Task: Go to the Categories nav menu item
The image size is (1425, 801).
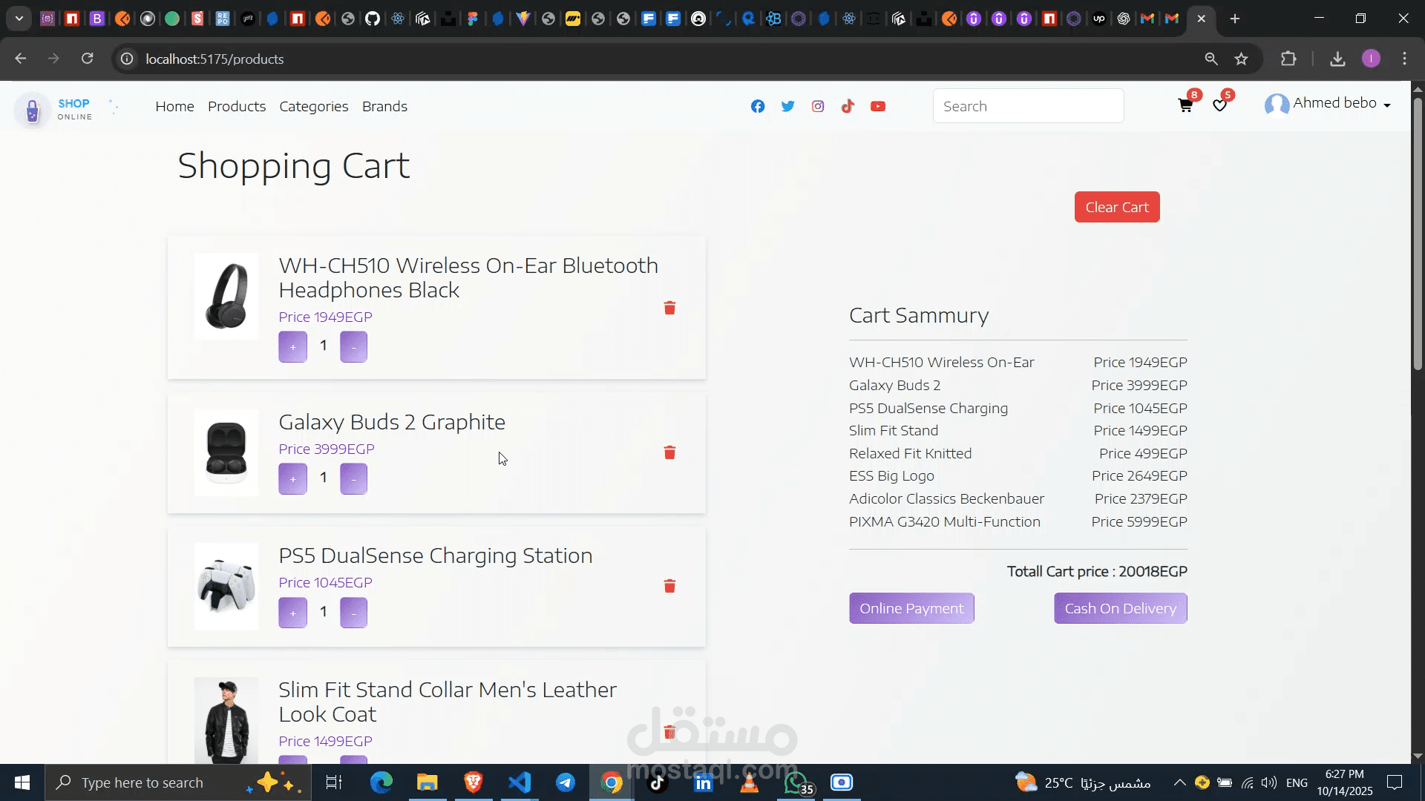Action: coord(313,106)
